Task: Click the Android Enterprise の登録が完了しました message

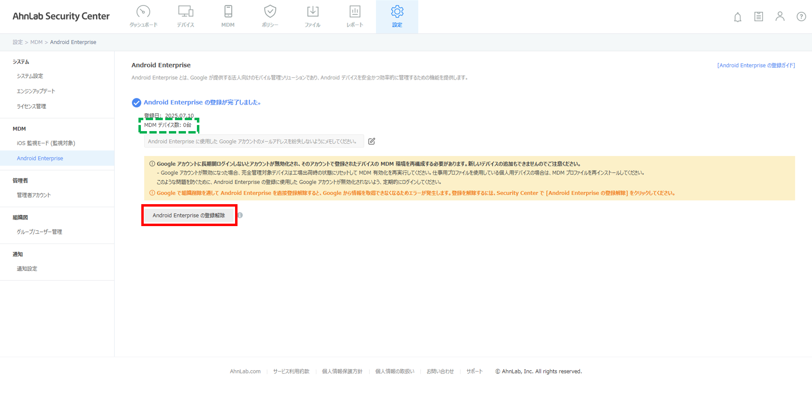Action: click(x=202, y=102)
